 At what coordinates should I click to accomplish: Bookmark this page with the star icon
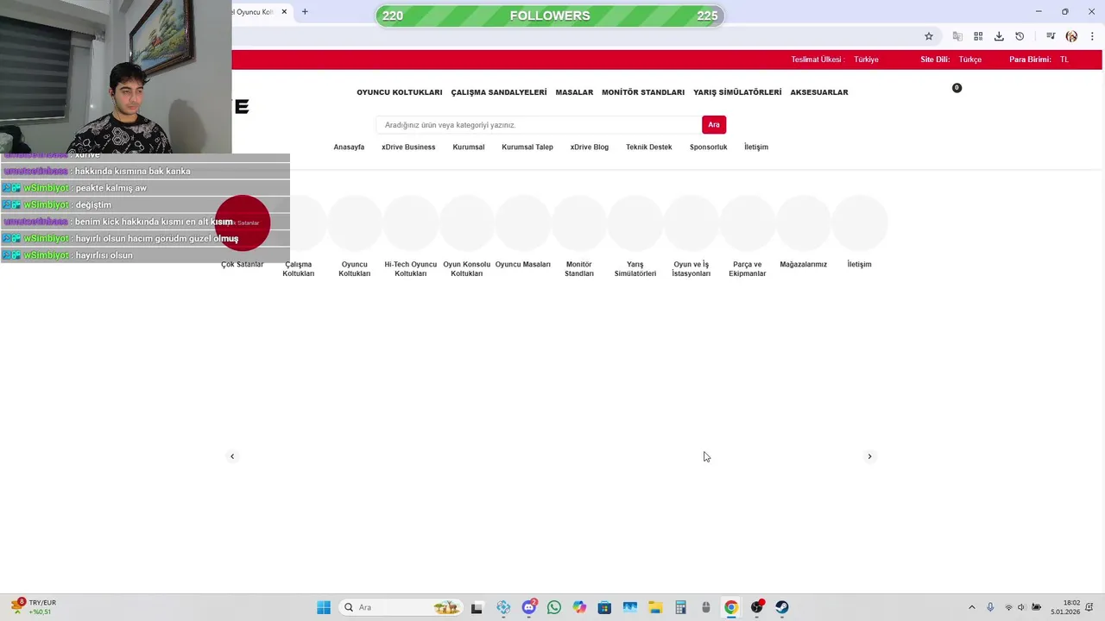point(929,36)
